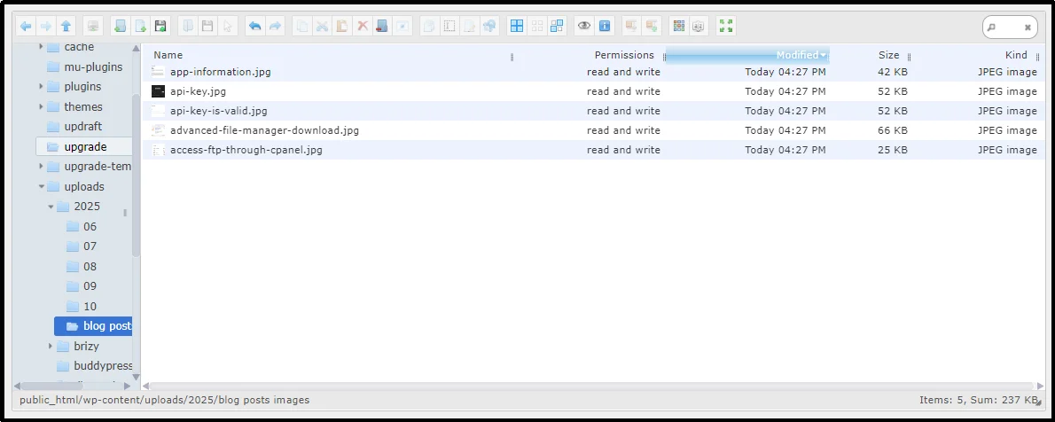This screenshot has height=422, width=1055.
Task: Click the duplicate icon in toolbar
Action: click(430, 27)
